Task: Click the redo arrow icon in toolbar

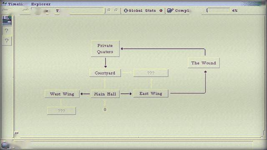Action: [x=116, y=10]
